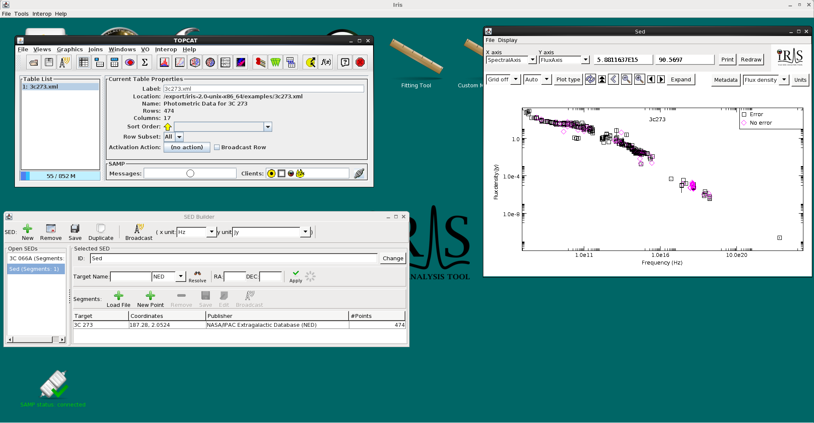Viewport: 814px width, 423px height.
Task: Click zoom out magnifier in Sed window
Action: [x=626, y=79]
